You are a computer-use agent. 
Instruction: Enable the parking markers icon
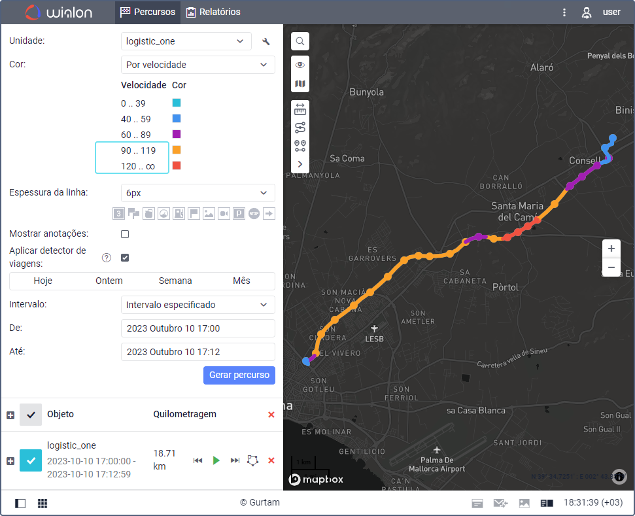pos(239,213)
